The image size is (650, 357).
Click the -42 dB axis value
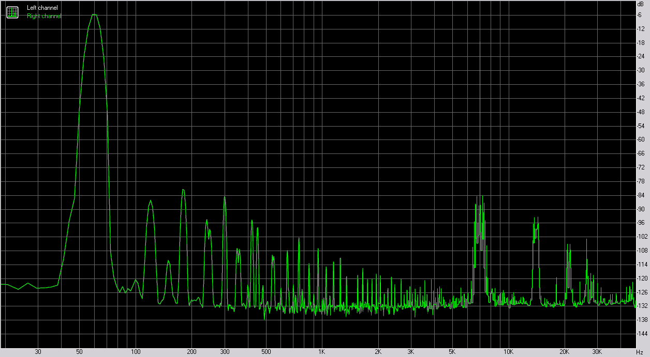pyautogui.click(x=642, y=98)
